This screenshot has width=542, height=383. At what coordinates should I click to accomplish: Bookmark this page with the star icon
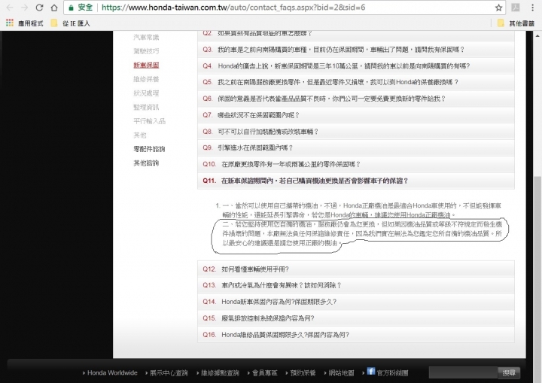(x=498, y=8)
